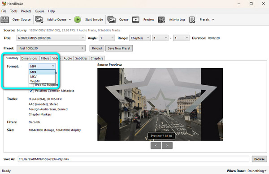Click the Reload button
Screen dimensions: 269x174
tap(97, 48)
